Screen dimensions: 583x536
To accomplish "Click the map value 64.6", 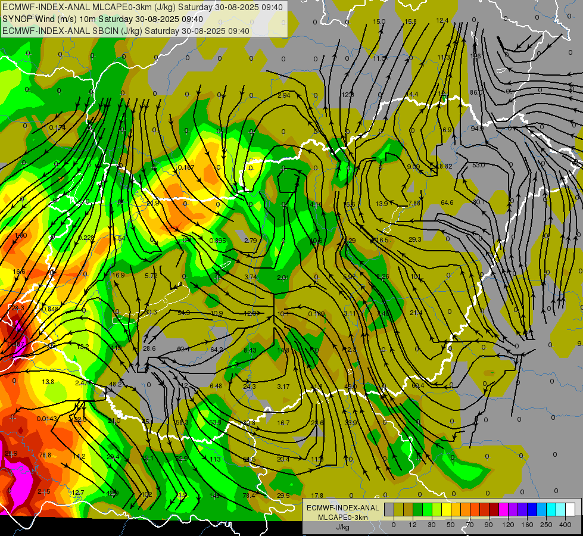I will (447, 202).
